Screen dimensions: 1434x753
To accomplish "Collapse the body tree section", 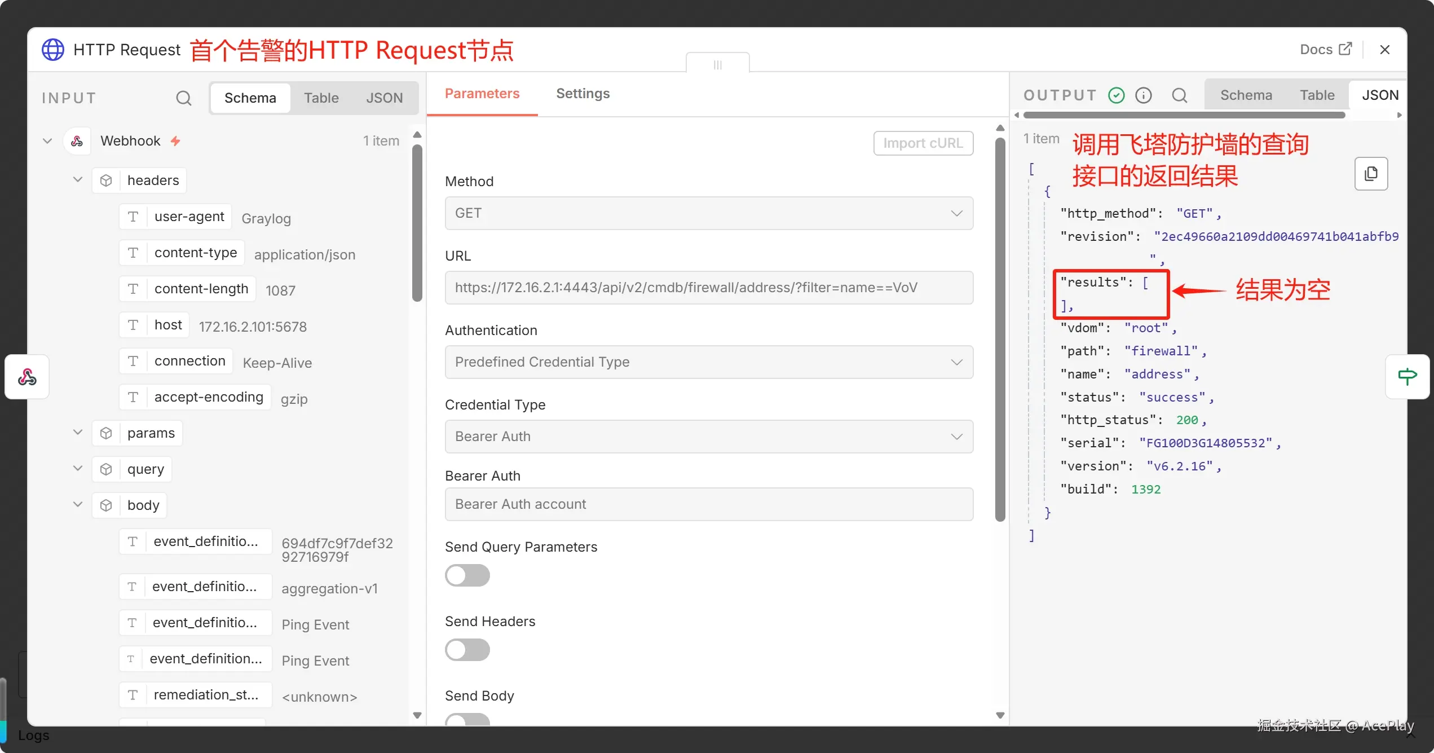I will coord(78,505).
